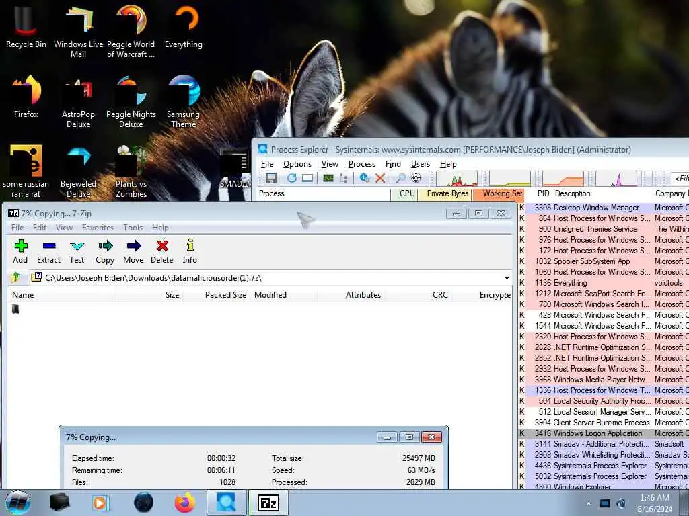Toggle process tree icon in Process Explorer

[x=344, y=177]
